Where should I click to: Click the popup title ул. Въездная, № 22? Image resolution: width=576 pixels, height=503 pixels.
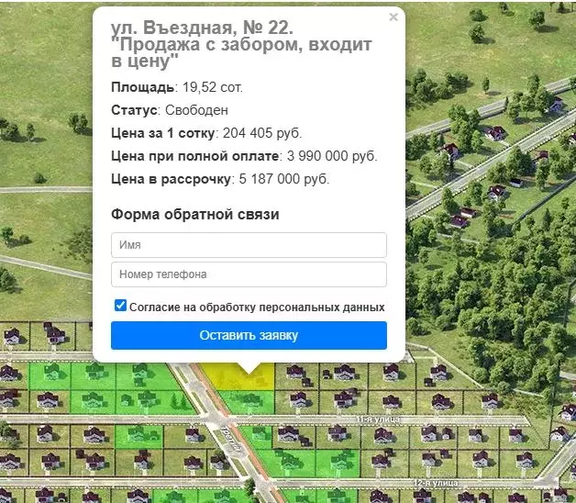coord(202,28)
